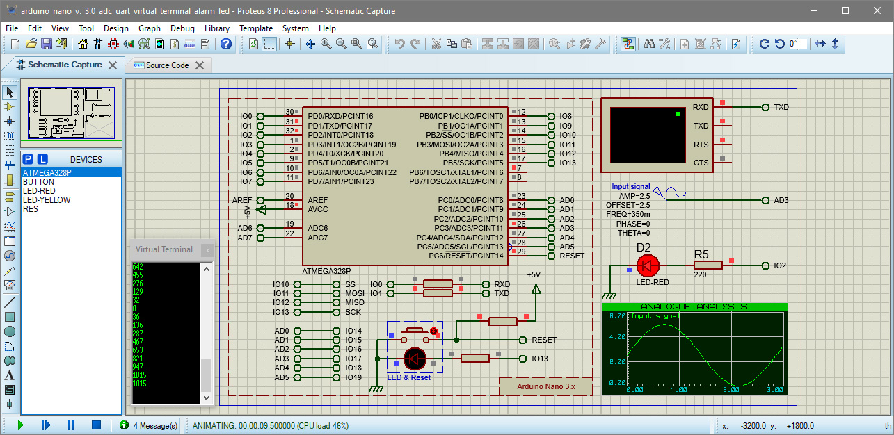Viewport: 894px width, 435px height.
Task: Click the 'P' pick devices button
Action: pyautogui.click(x=29, y=159)
